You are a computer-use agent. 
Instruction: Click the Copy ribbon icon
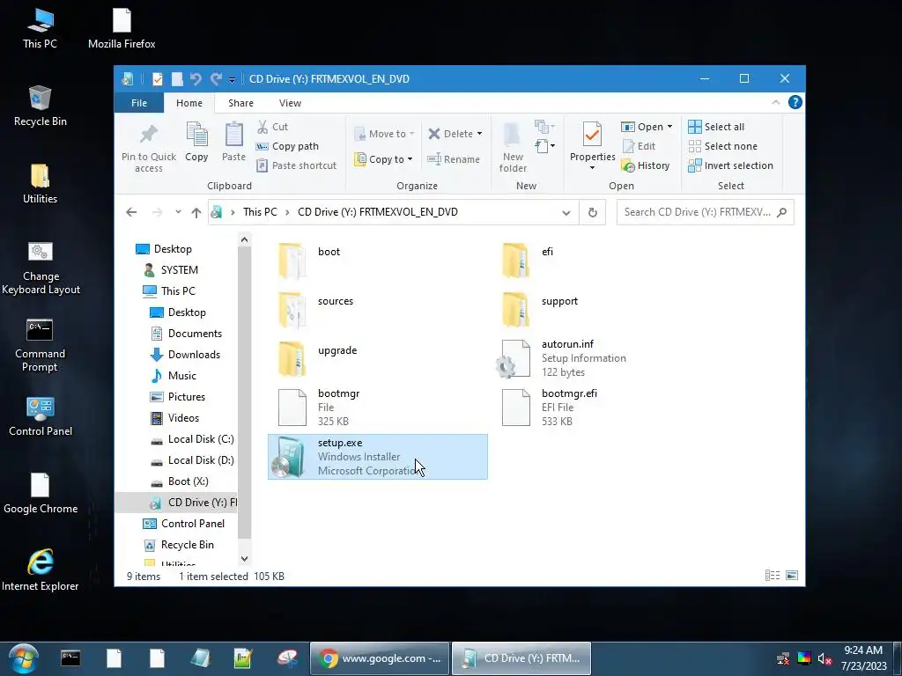196,135
